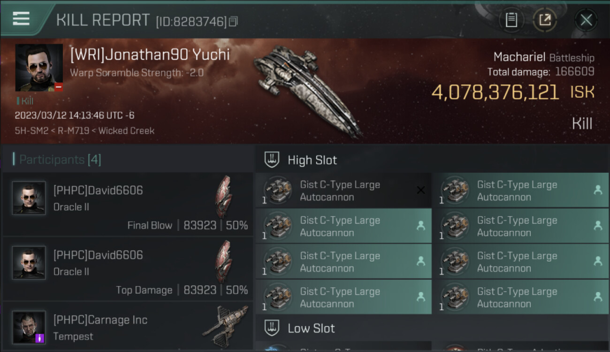Image resolution: width=610 pixels, height=352 pixels.
Task: Open the Top Damage David6606 portrait
Action: coord(29,263)
